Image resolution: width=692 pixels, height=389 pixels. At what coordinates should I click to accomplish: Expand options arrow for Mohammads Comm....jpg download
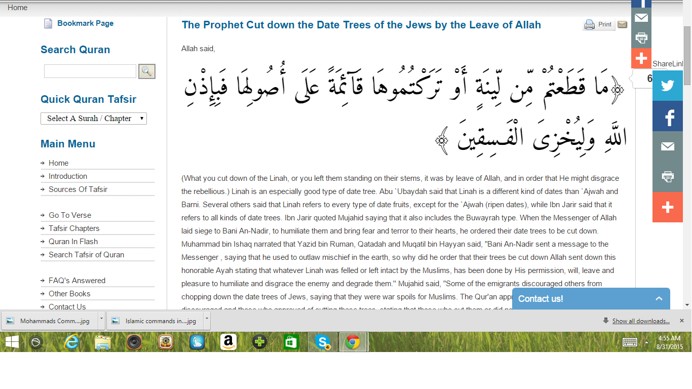101,321
